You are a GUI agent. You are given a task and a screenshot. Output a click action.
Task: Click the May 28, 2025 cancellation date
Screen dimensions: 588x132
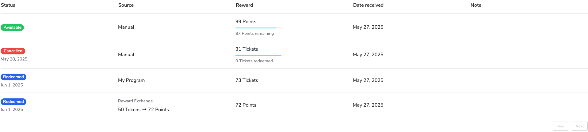tap(14, 59)
